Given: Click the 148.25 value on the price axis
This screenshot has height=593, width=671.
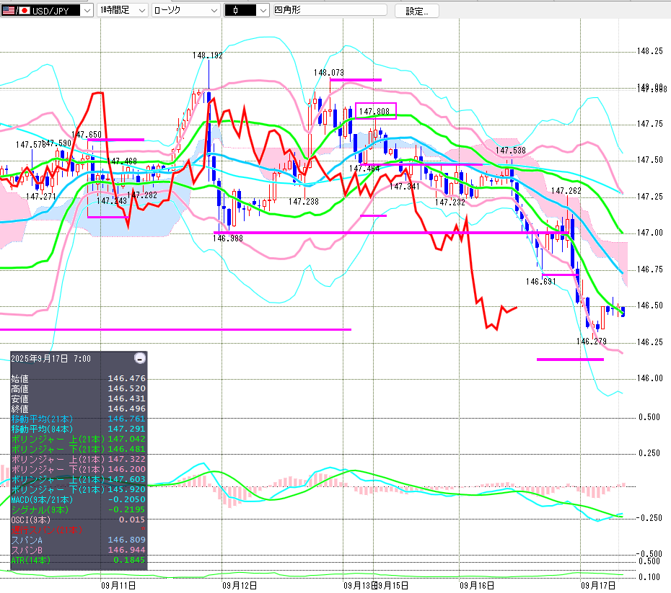Looking at the screenshot, I should click(649, 51).
